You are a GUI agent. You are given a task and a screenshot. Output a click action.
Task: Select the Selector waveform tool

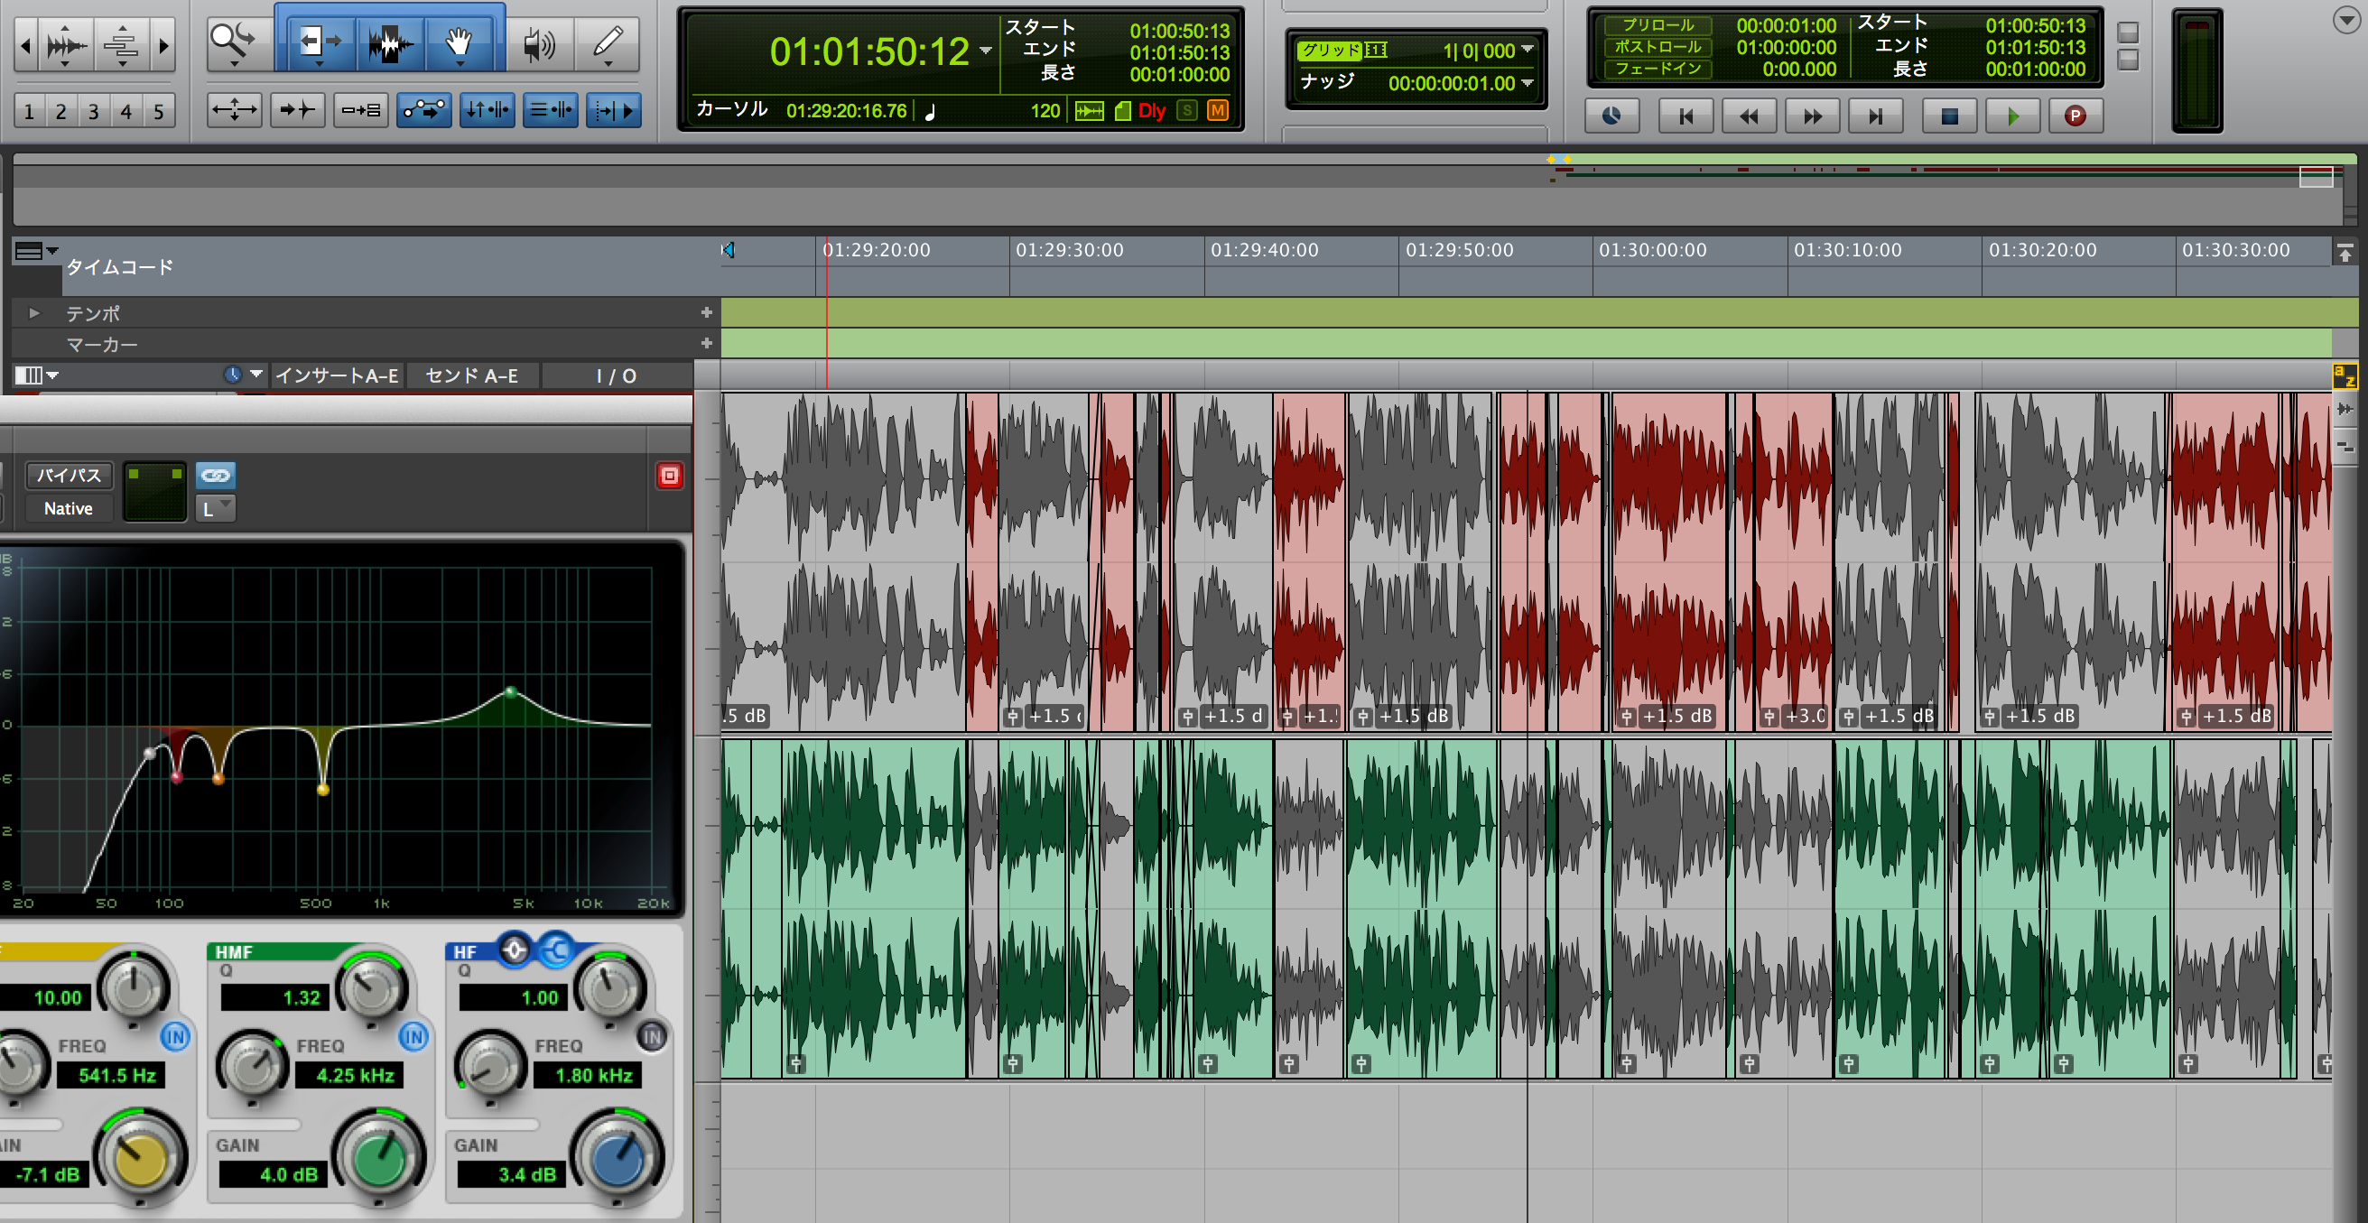[x=390, y=43]
